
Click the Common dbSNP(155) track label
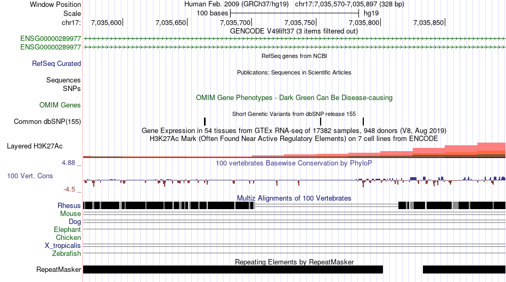click(x=47, y=121)
